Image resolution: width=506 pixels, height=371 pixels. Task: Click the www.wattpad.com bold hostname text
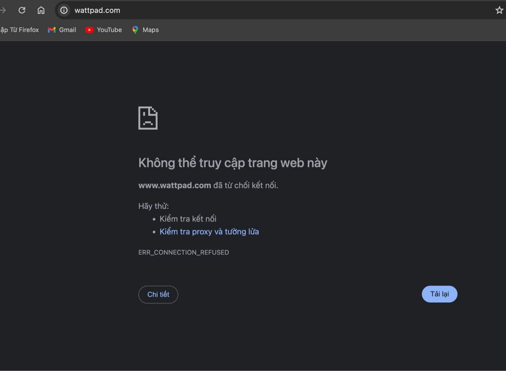click(x=174, y=185)
